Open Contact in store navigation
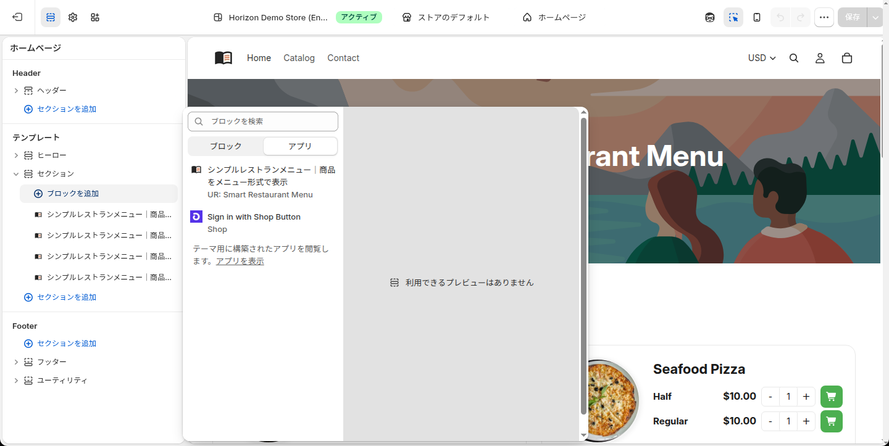Image resolution: width=889 pixels, height=446 pixels. [343, 58]
